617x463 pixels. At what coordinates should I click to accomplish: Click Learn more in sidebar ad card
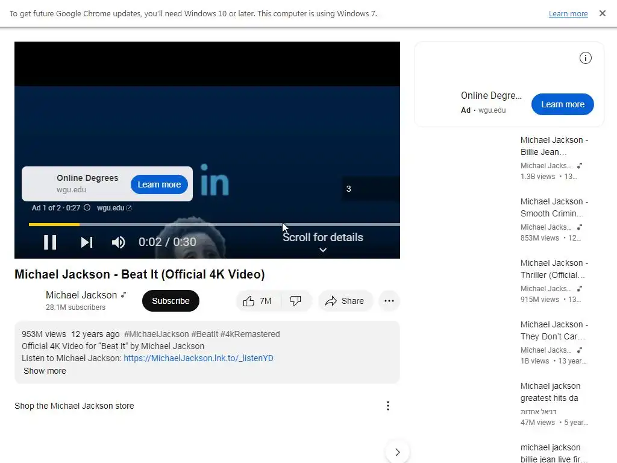pyautogui.click(x=562, y=104)
